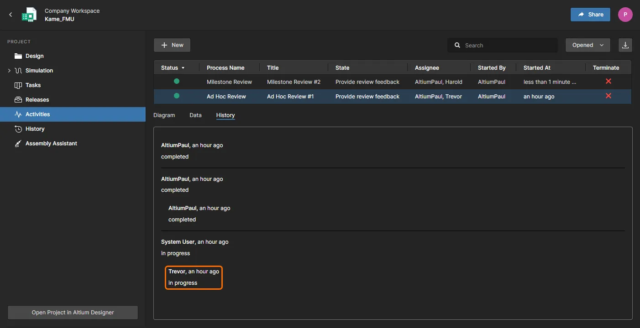This screenshot has height=328, width=640.
Task: Click the Search input field
Action: [x=507, y=45]
